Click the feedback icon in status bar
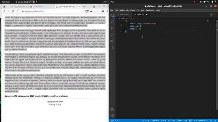Screen dimensions: 218x122 pos(211,121)
